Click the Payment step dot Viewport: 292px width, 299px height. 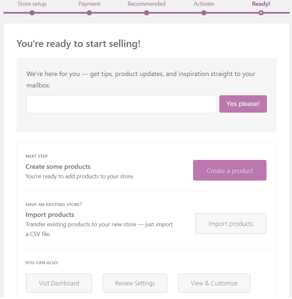pyautogui.click(x=89, y=13)
